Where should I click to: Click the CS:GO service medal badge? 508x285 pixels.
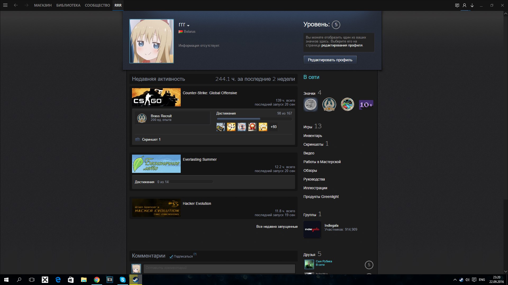(x=329, y=104)
